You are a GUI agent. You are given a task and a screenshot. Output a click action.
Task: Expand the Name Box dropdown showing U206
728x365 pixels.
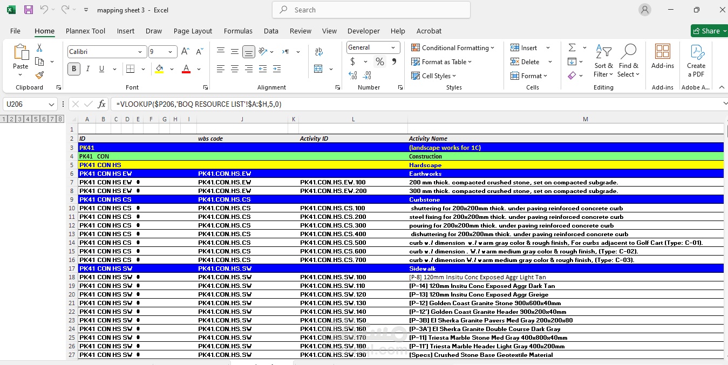pos(52,104)
